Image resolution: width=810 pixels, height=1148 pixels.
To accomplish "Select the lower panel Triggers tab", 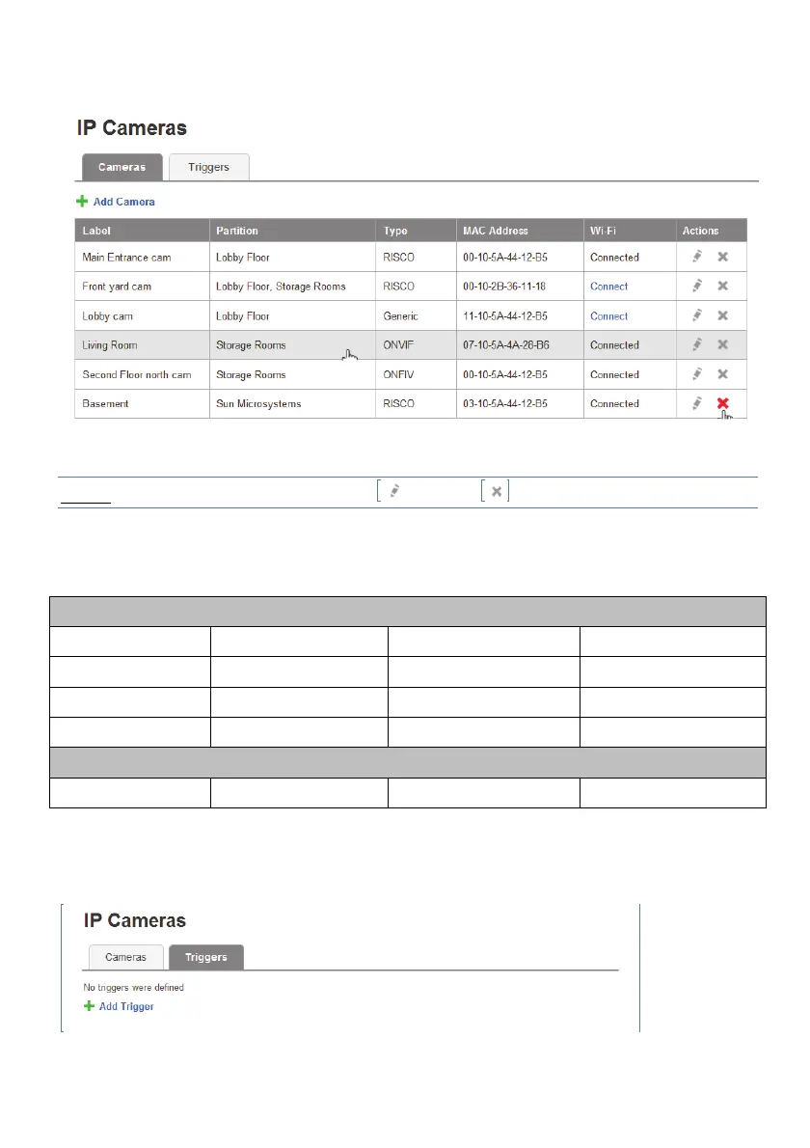I will click(x=206, y=957).
